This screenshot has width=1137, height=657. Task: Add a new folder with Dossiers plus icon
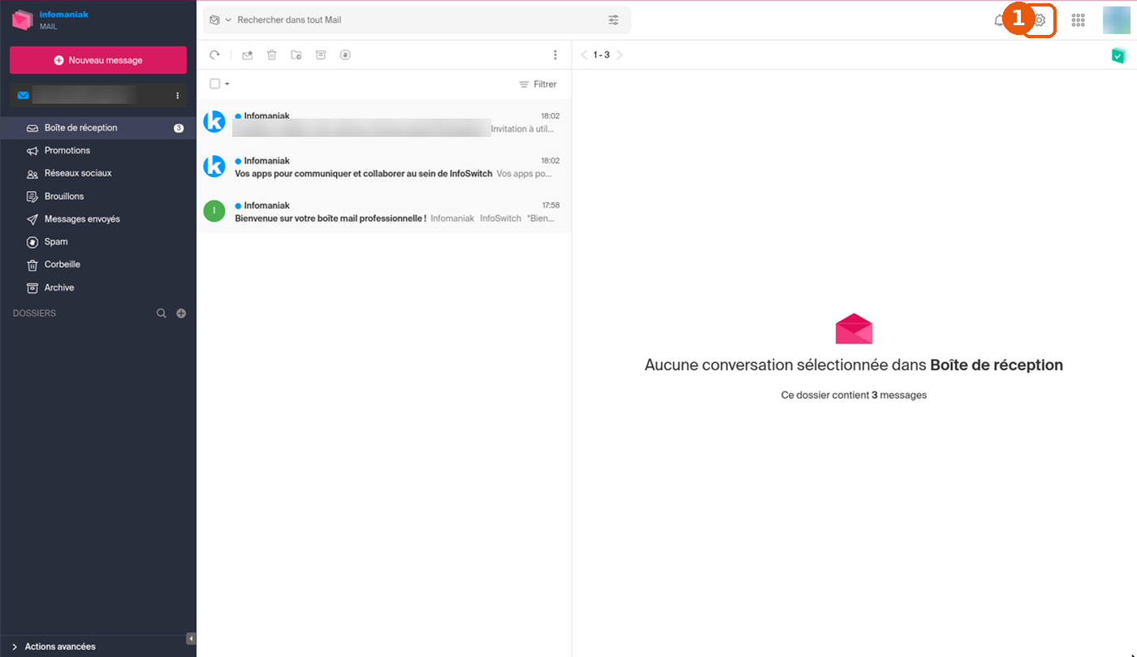point(181,313)
